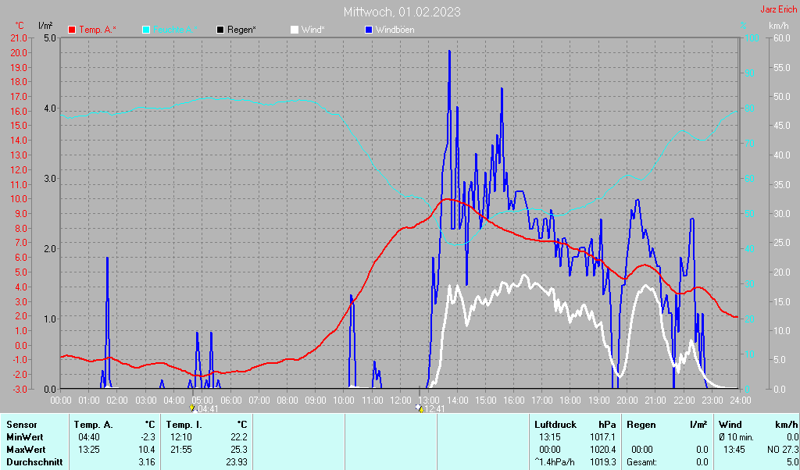Click the 60.0 wind speed axis value
The width and height of the screenshot is (800, 470).
780,38
